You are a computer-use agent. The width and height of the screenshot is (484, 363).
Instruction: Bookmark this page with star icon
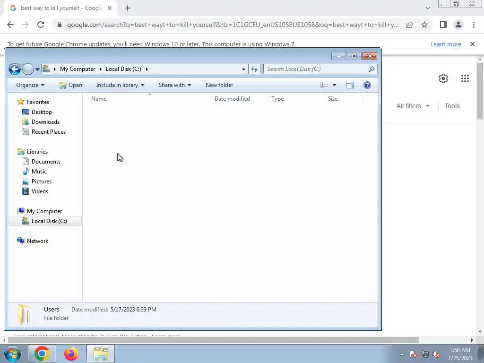click(425, 25)
